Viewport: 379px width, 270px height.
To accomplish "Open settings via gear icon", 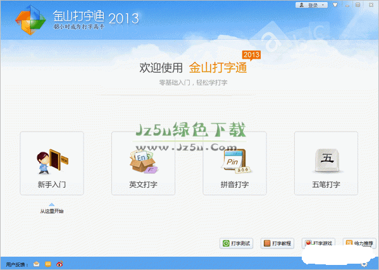I will (x=364, y=264).
